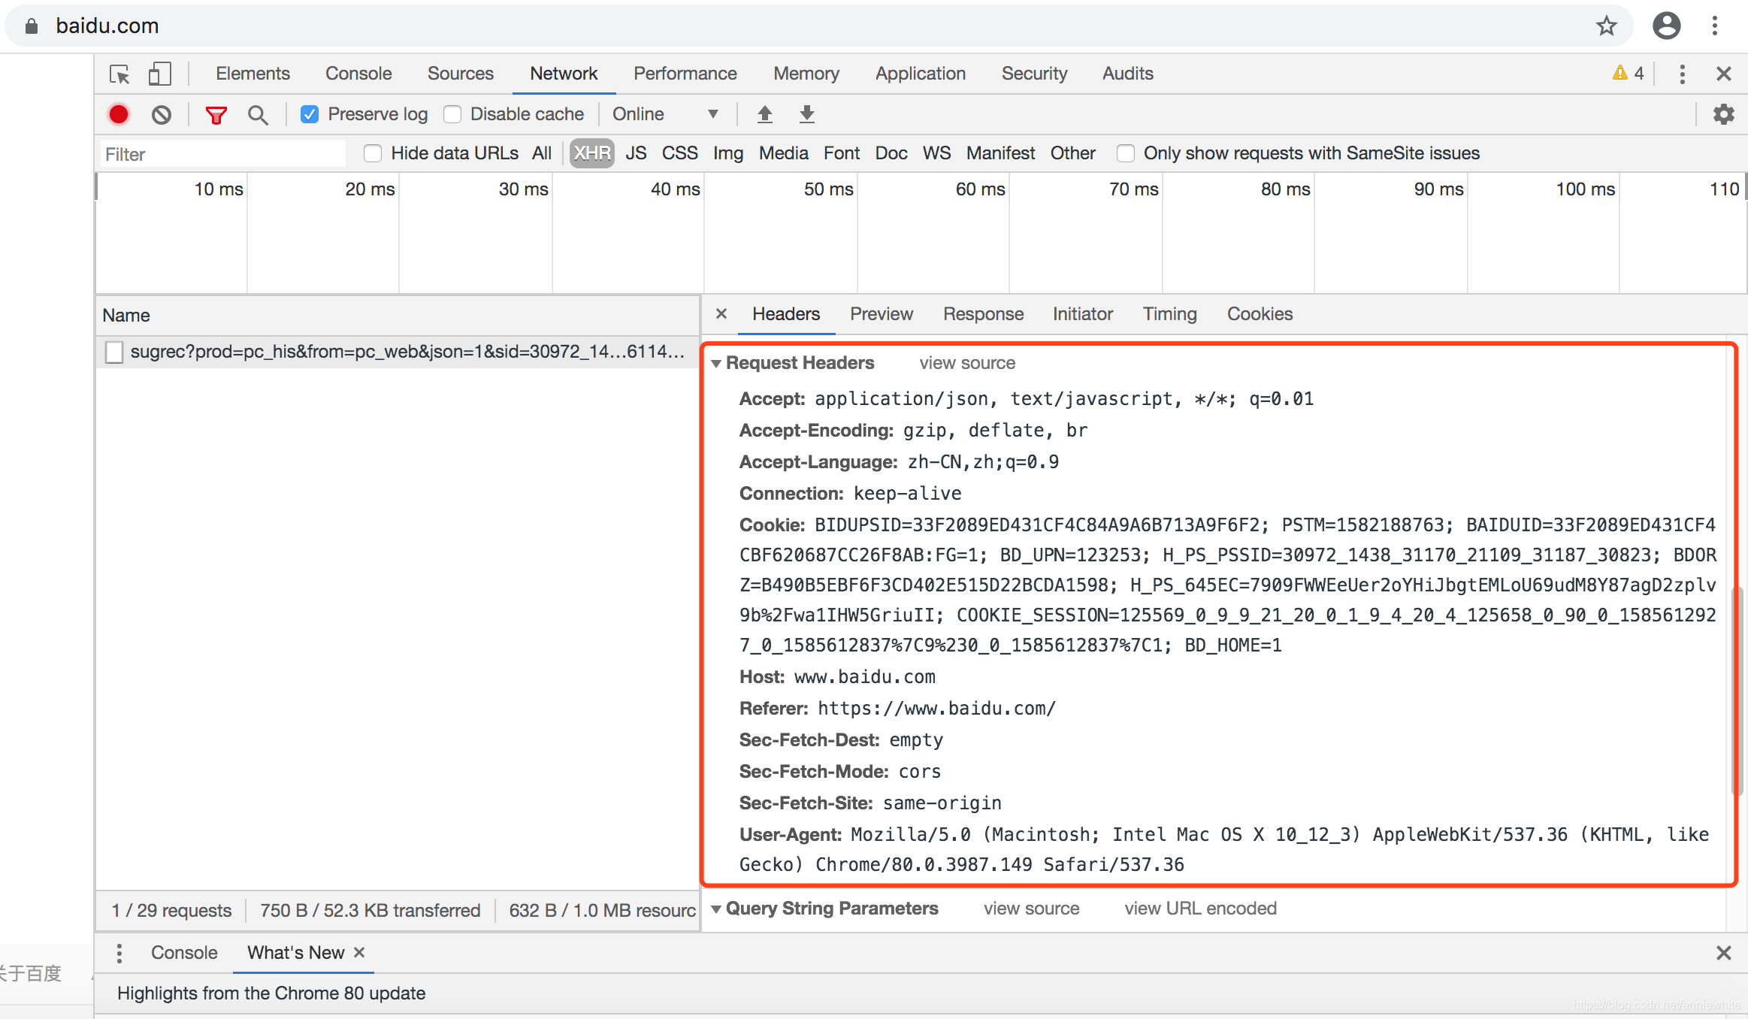View source of Query String Parameters

point(1031,909)
